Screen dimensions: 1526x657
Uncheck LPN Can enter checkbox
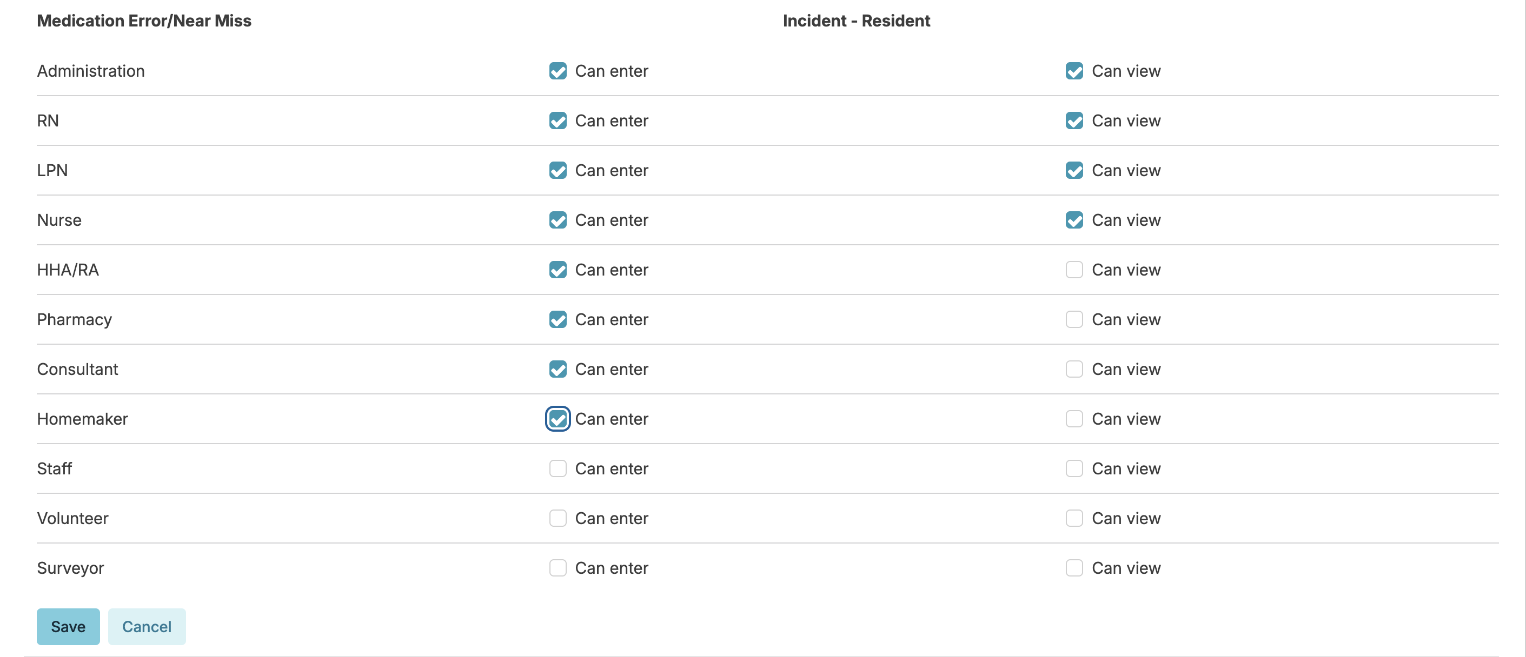tap(558, 171)
